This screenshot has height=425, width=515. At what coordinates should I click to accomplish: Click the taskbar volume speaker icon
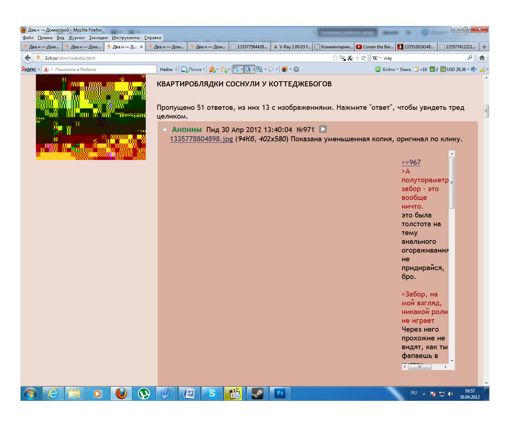tap(451, 394)
